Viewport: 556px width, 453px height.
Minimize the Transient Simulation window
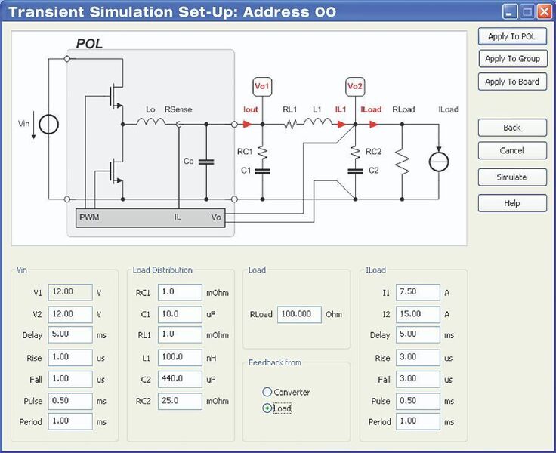tap(510, 11)
